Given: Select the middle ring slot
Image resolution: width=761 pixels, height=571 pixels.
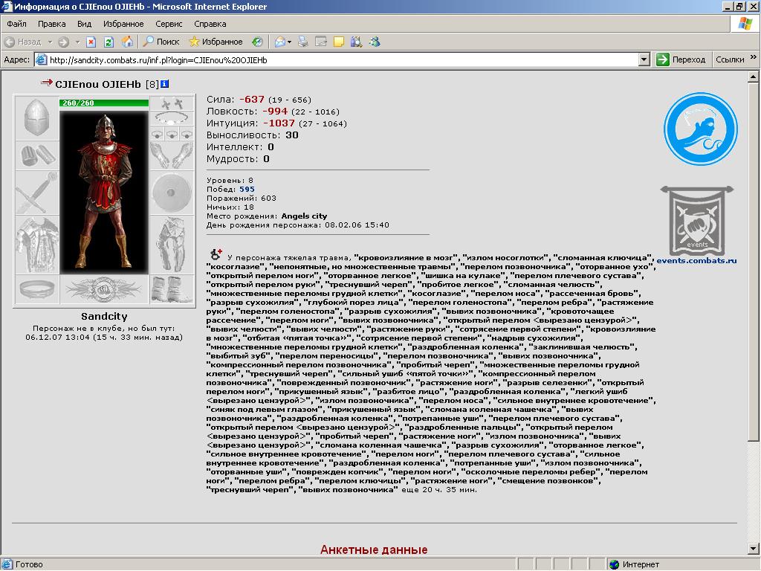Looking at the screenshot, I should click(x=172, y=134).
